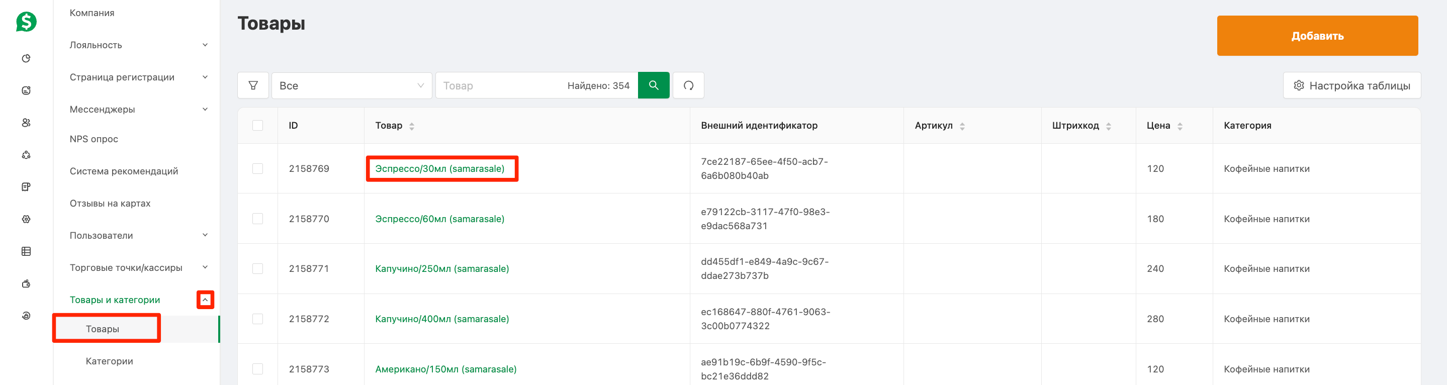Check the row with ID 2158771
1447x385 pixels.
[258, 269]
